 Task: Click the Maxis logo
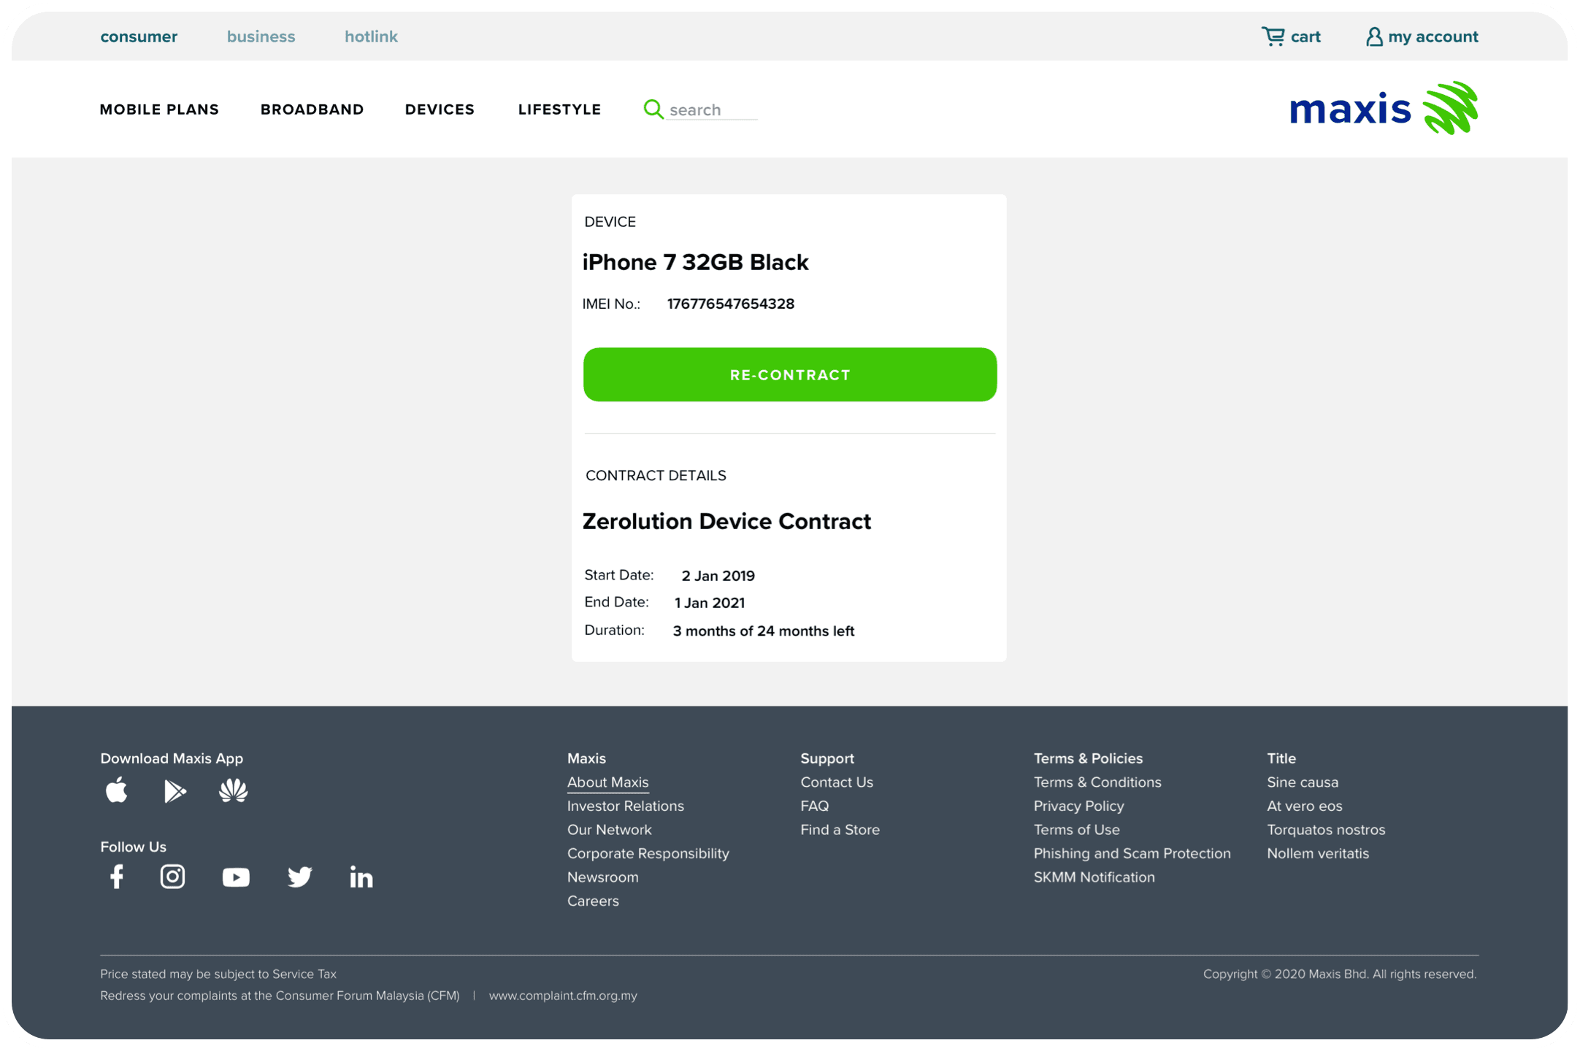point(1384,108)
